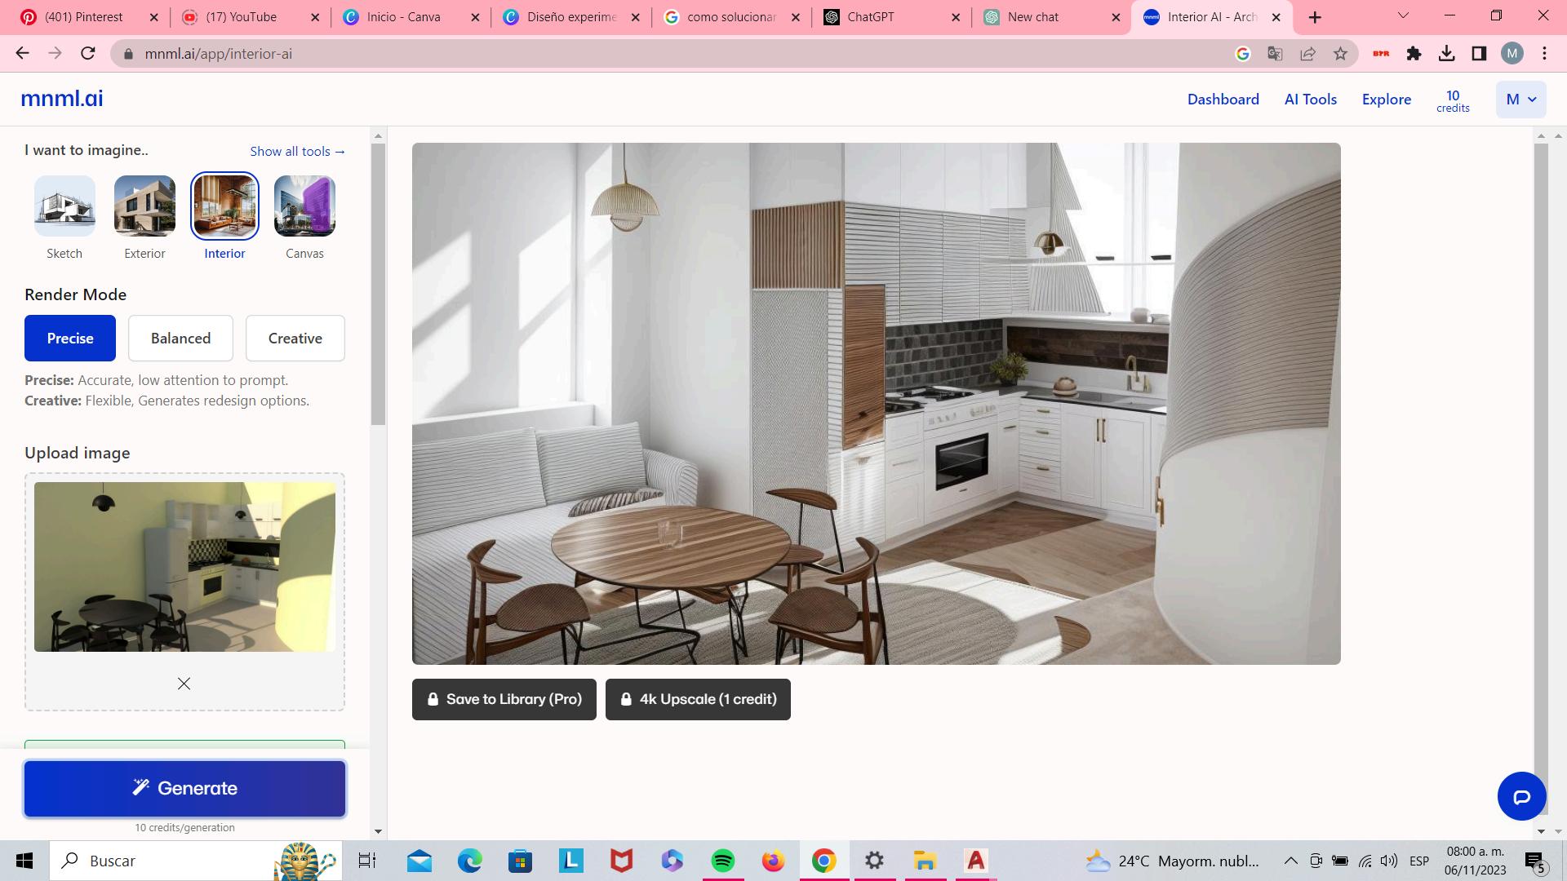Click the Generate button
The height and width of the screenshot is (881, 1567).
[x=184, y=788]
